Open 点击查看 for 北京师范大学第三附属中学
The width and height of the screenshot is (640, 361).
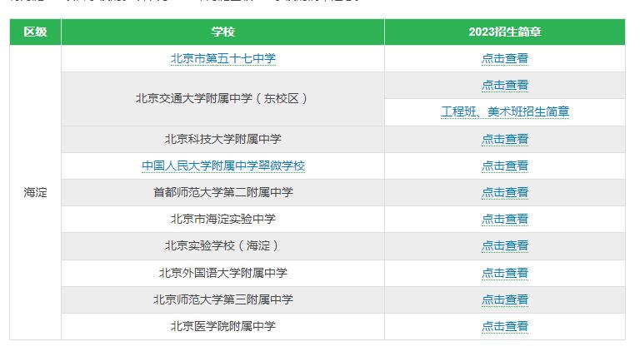pyautogui.click(x=504, y=300)
